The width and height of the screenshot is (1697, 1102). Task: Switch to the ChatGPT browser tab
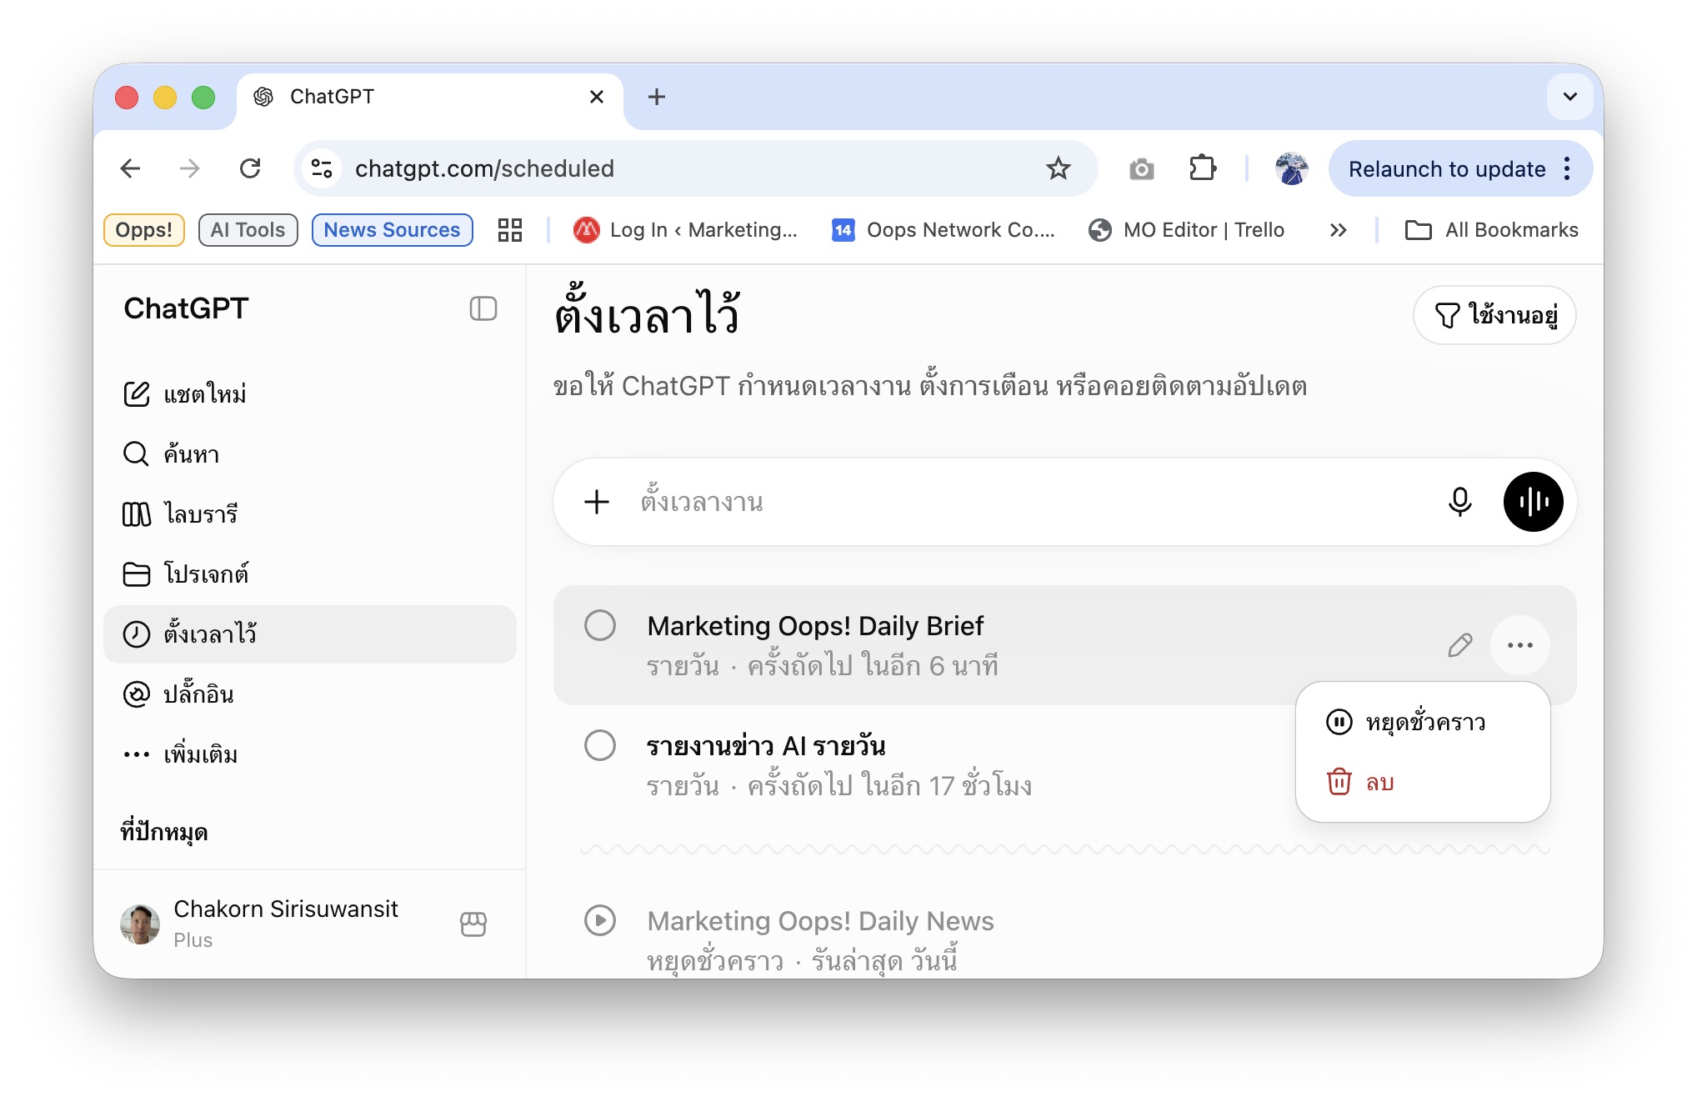(x=429, y=98)
